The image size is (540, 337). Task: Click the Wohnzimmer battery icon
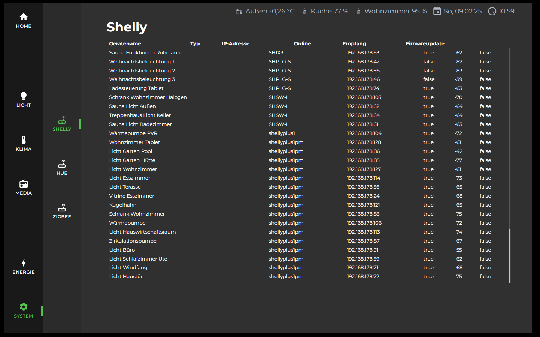[x=358, y=12]
